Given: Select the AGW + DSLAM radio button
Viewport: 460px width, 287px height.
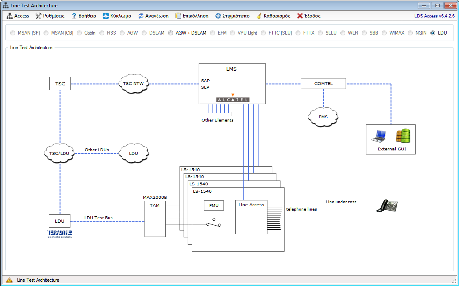Looking at the screenshot, I should coord(171,33).
